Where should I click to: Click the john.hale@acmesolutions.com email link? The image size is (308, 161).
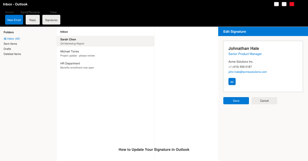248,72
